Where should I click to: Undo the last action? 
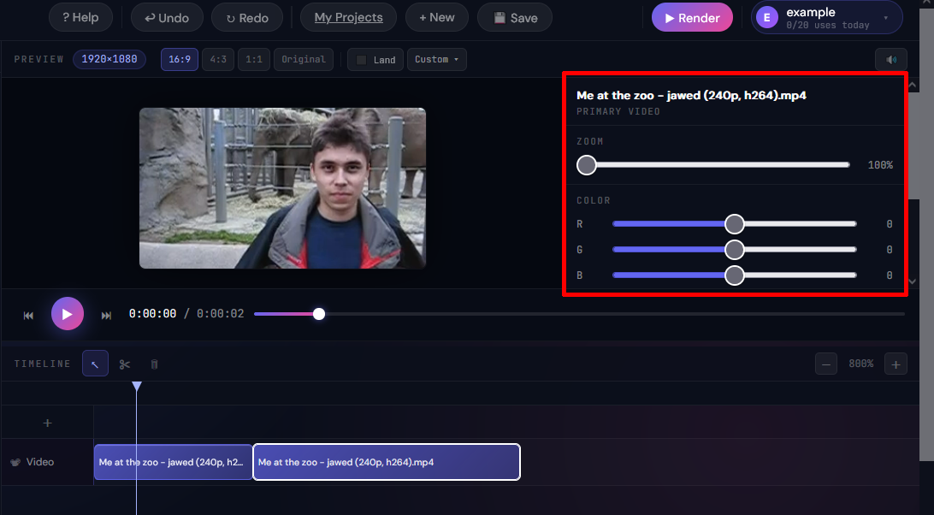click(167, 17)
